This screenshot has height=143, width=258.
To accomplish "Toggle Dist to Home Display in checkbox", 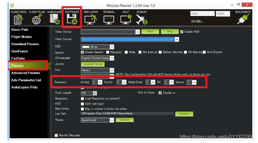I will point(160,93).
